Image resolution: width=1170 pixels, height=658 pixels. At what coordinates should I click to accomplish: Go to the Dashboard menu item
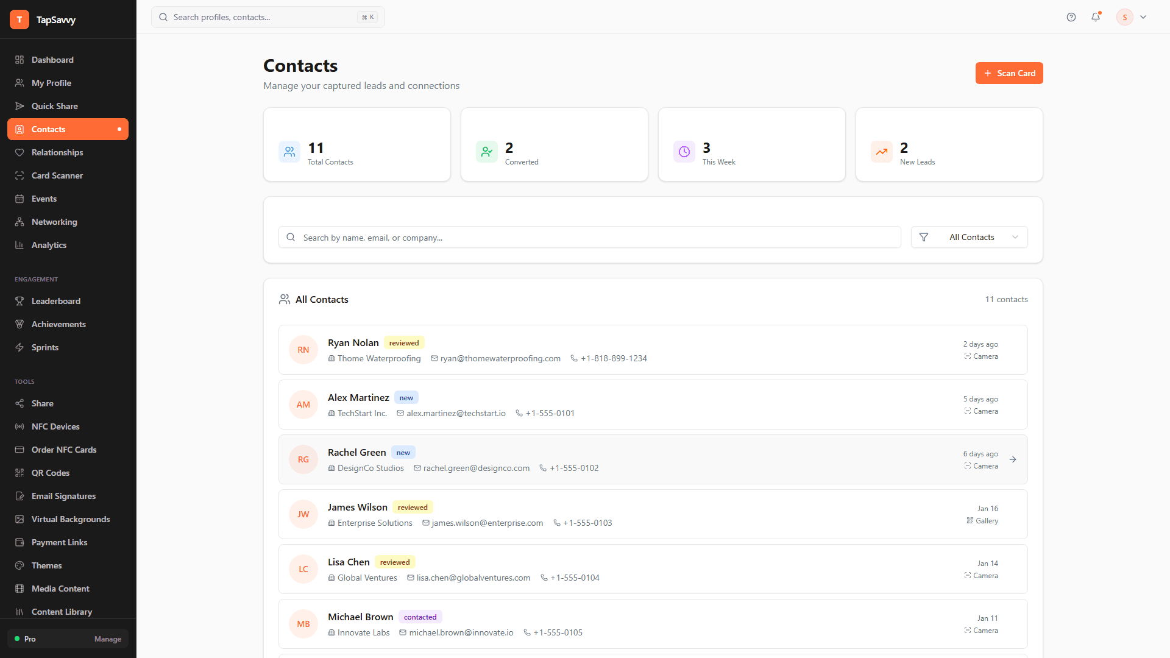(x=52, y=60)
